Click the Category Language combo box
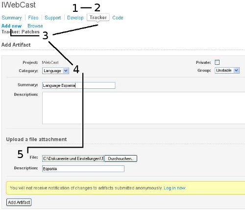The height and width of the screenshot is (210, 245). (55, 71)
